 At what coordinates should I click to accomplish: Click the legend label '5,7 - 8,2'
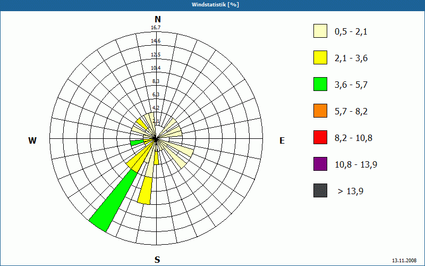[x=351, y=112]
